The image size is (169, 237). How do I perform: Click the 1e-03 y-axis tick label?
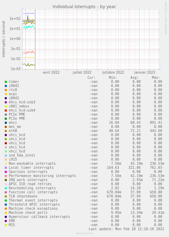pyautogui.click(x=16, y=69)
